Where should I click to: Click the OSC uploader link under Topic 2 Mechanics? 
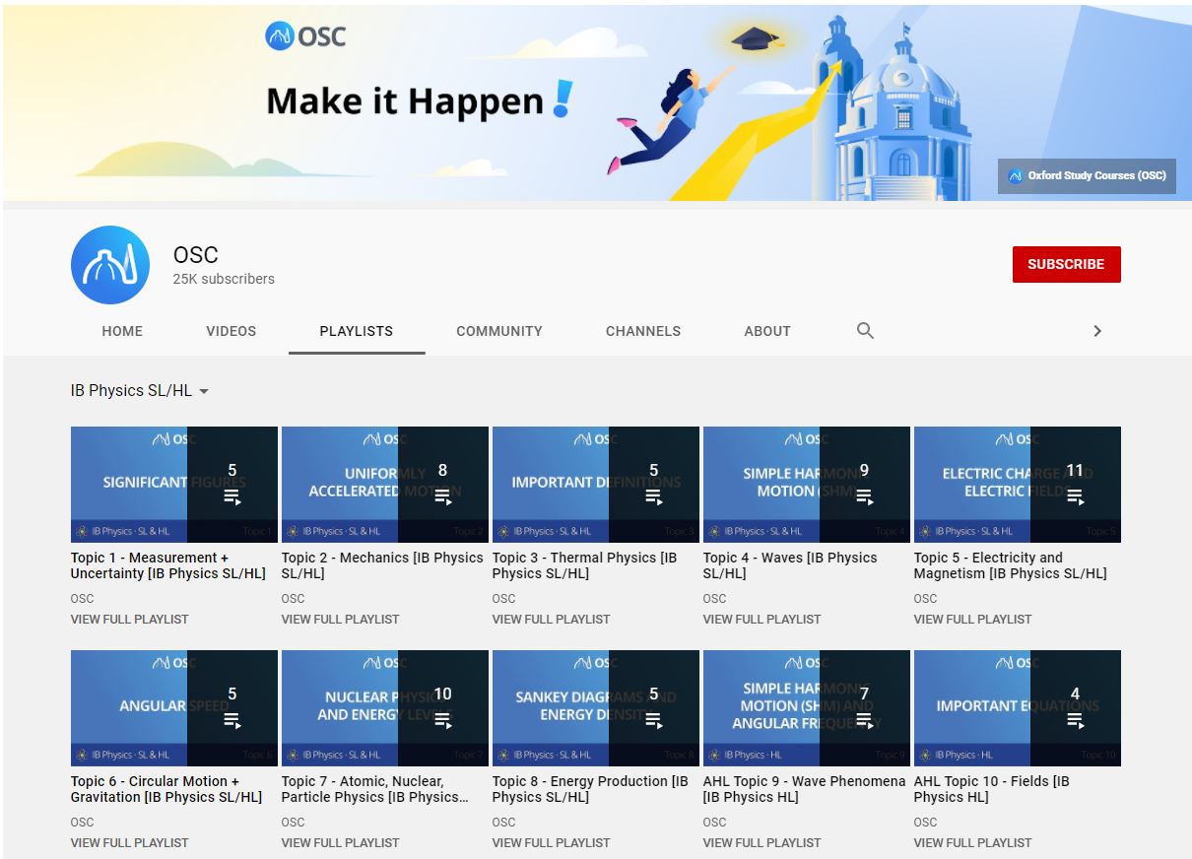pyautogui.click(x=293, y=598)
